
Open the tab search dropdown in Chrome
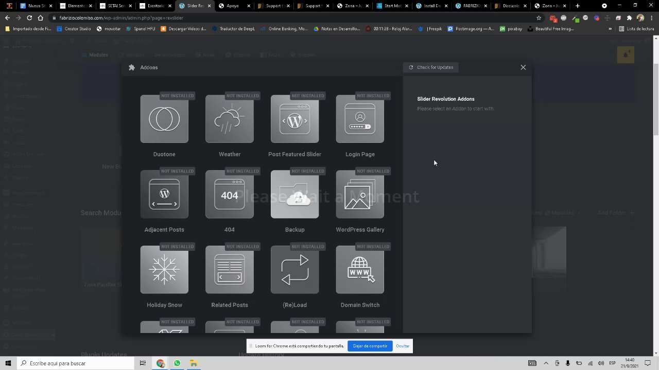pyautogui.click(x=604, y=6)
